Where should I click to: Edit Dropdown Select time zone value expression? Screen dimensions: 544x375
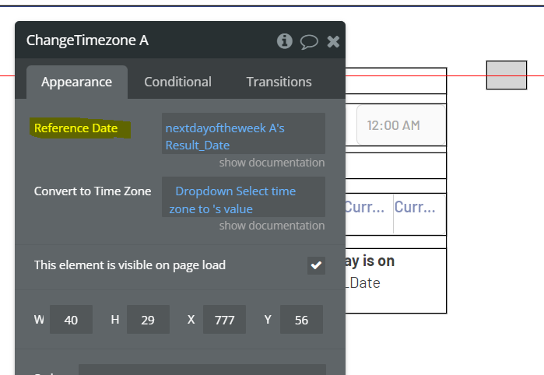point(243,197)
